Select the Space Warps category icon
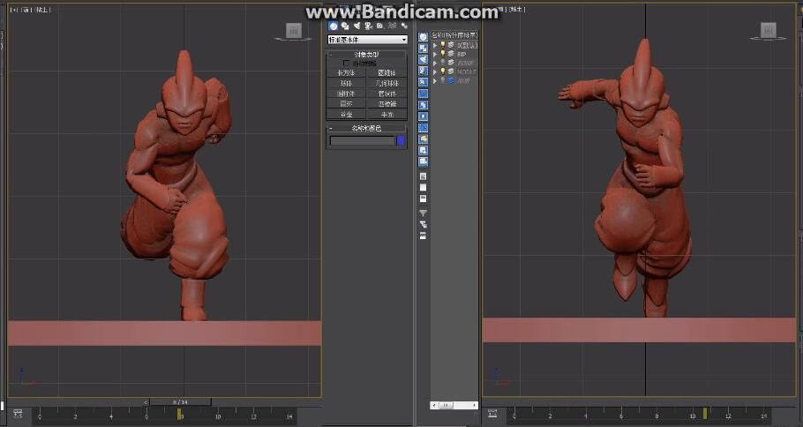The height and width of the screenshot is (427, 803). tap(393, 26)
